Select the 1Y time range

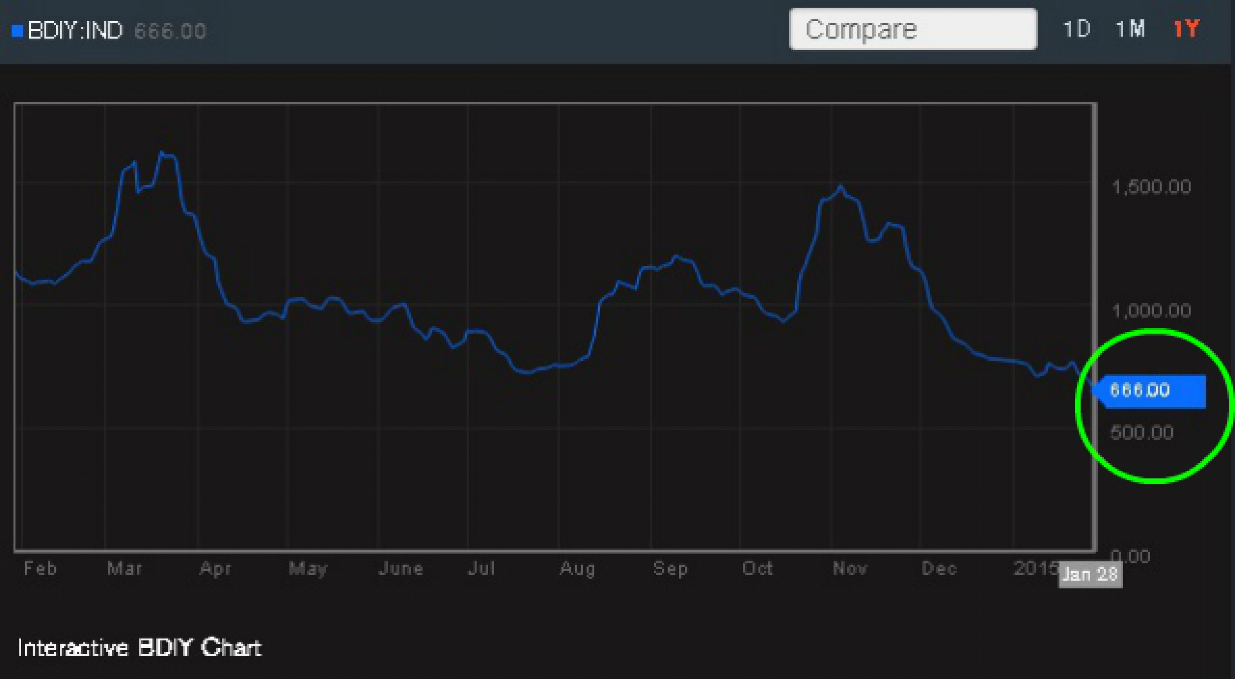point(1186,29)
